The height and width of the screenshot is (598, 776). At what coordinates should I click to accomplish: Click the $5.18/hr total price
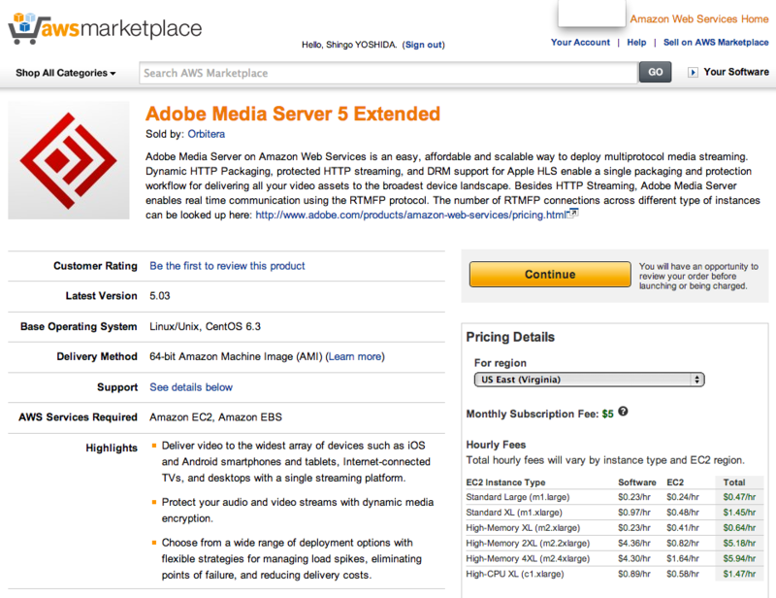(739, 543)
